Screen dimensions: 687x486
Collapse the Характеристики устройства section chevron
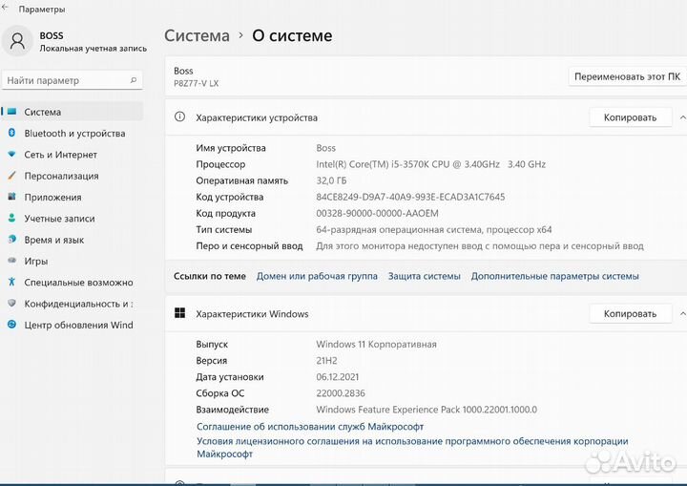(x=682, y=117)
